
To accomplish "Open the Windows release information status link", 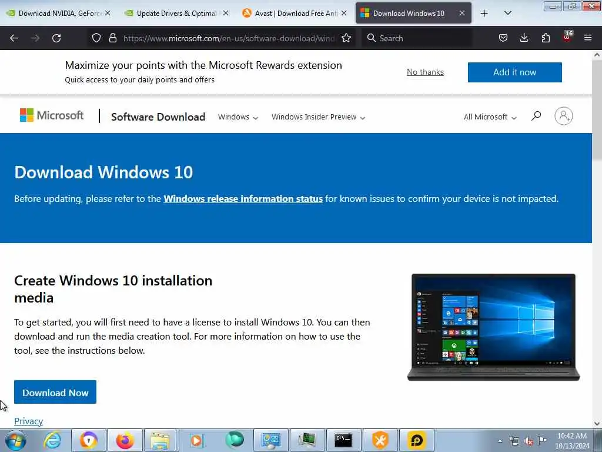I will (x=243, y=199).
